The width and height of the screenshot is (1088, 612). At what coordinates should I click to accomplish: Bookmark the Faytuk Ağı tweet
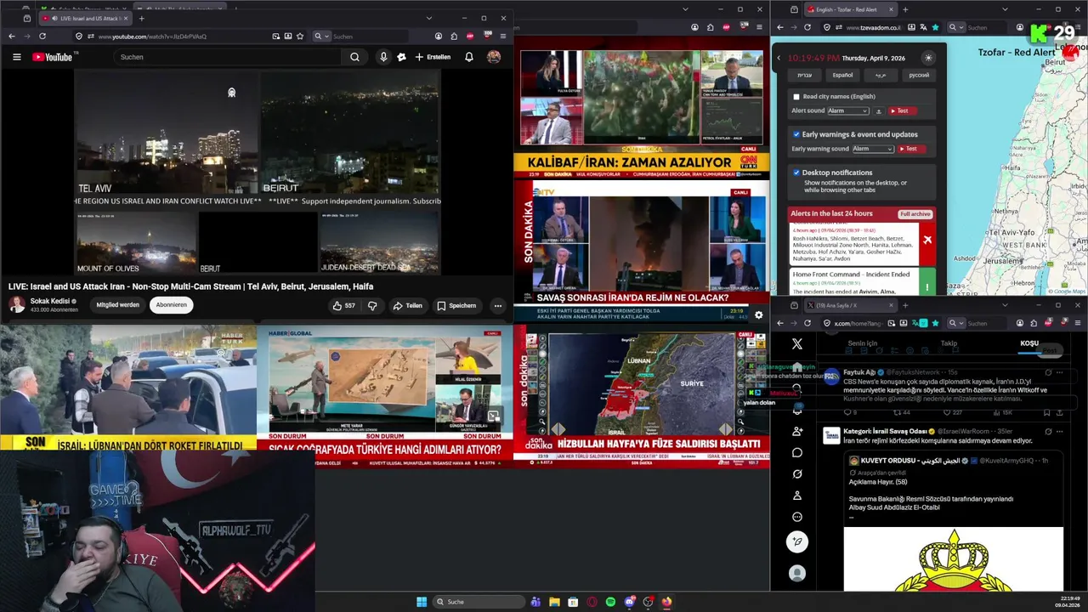[1046, 412]
